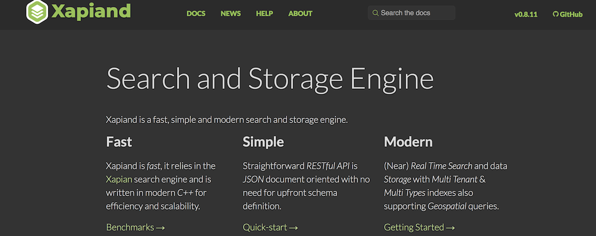The width and height of the screenshot is (596, 236).
Task: Click the arrow after Getting Started
Action: pos(450,228)
